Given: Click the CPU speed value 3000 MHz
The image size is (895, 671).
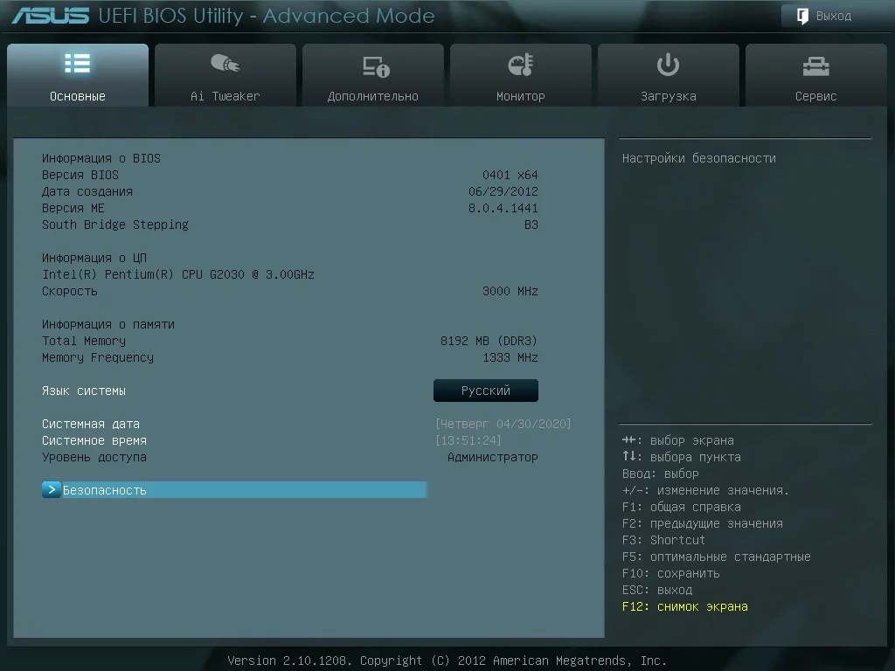Looking at the screenshot, I should (510, 291).
